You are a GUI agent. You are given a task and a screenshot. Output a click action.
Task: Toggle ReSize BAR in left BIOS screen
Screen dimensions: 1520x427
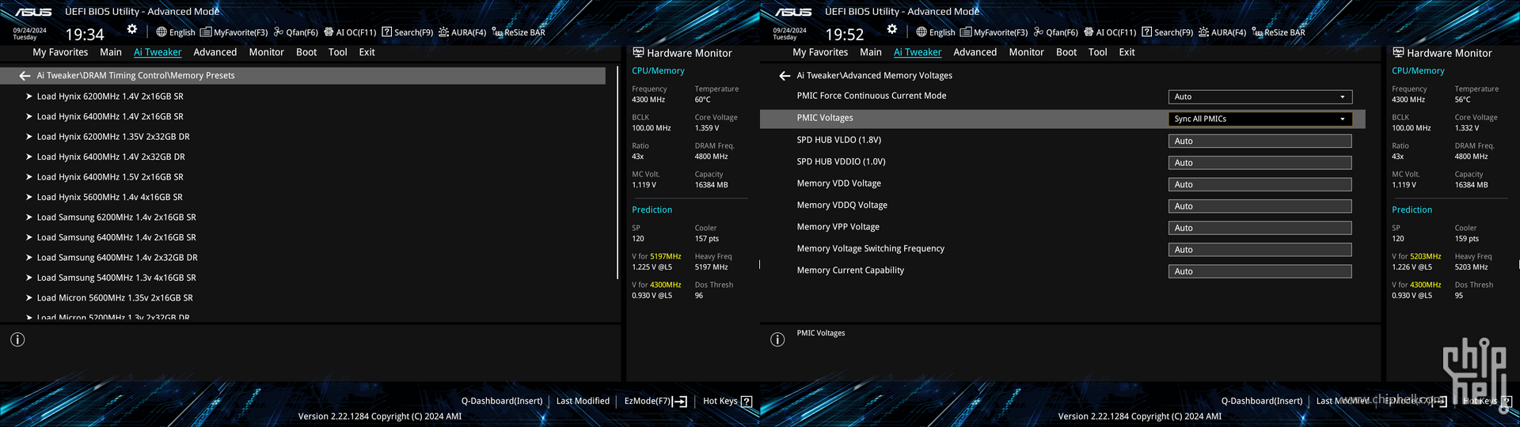tap(519, 32)
